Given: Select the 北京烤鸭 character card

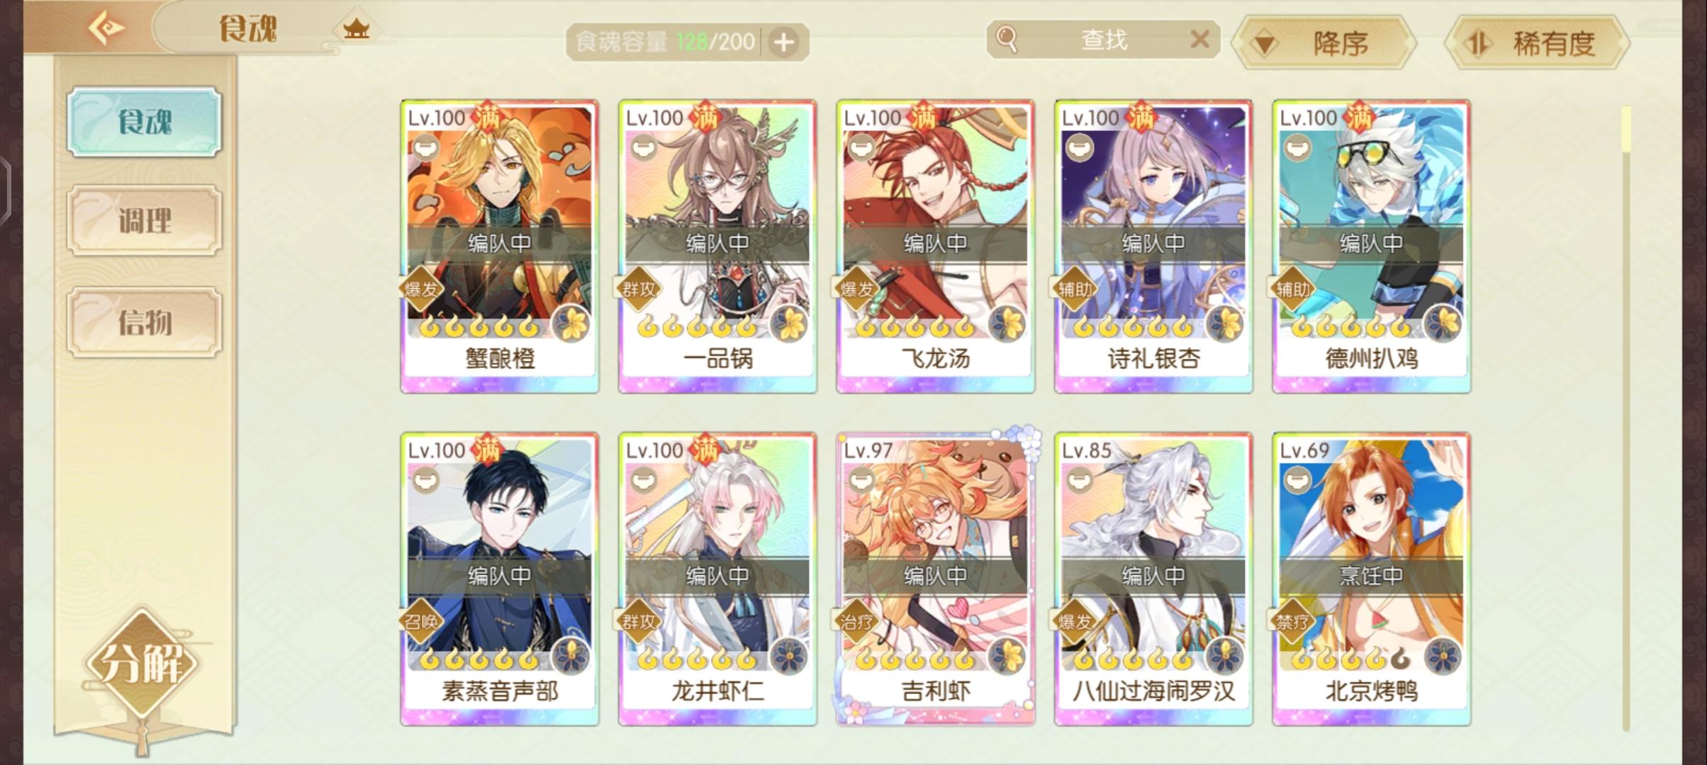Looking at the screenshot, I should [x=1372, y=579].
